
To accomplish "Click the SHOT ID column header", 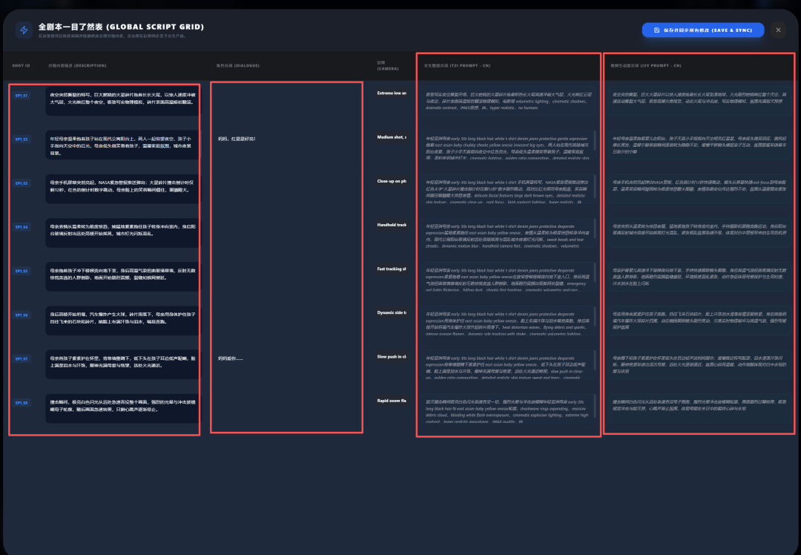I will pyautogui.click(x=21, y=65).
